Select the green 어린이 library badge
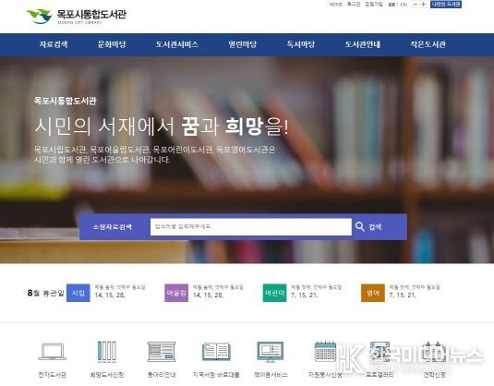Screen dimensions: 494x386 [275, 293]
